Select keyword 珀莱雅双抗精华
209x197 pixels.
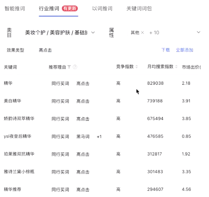(x=19, y=154)
